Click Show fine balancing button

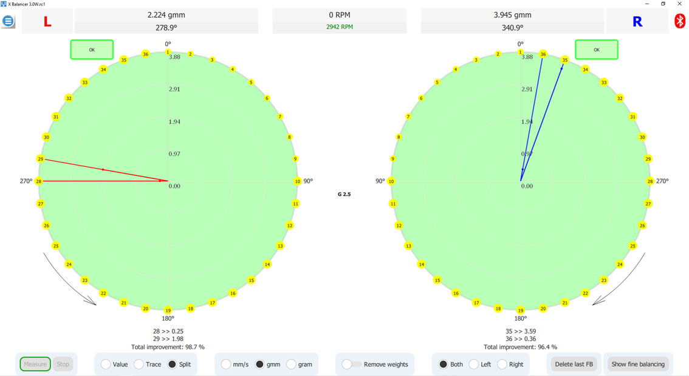(x=638, y=364)
